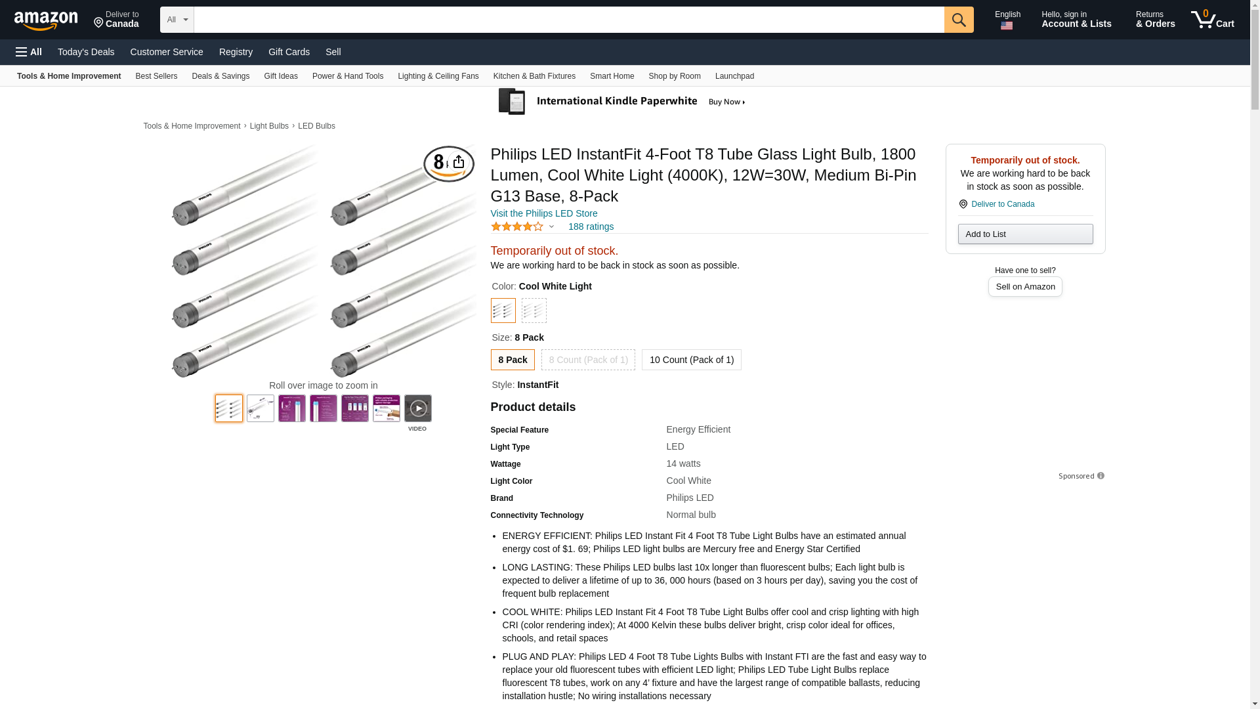1260x709 pixels.
Task: Select 10 Count (Pack of 1) size
Action: point(691,360)
